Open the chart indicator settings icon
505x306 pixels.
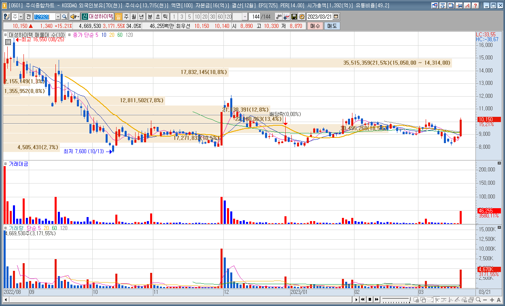click(x=286, y=17)
